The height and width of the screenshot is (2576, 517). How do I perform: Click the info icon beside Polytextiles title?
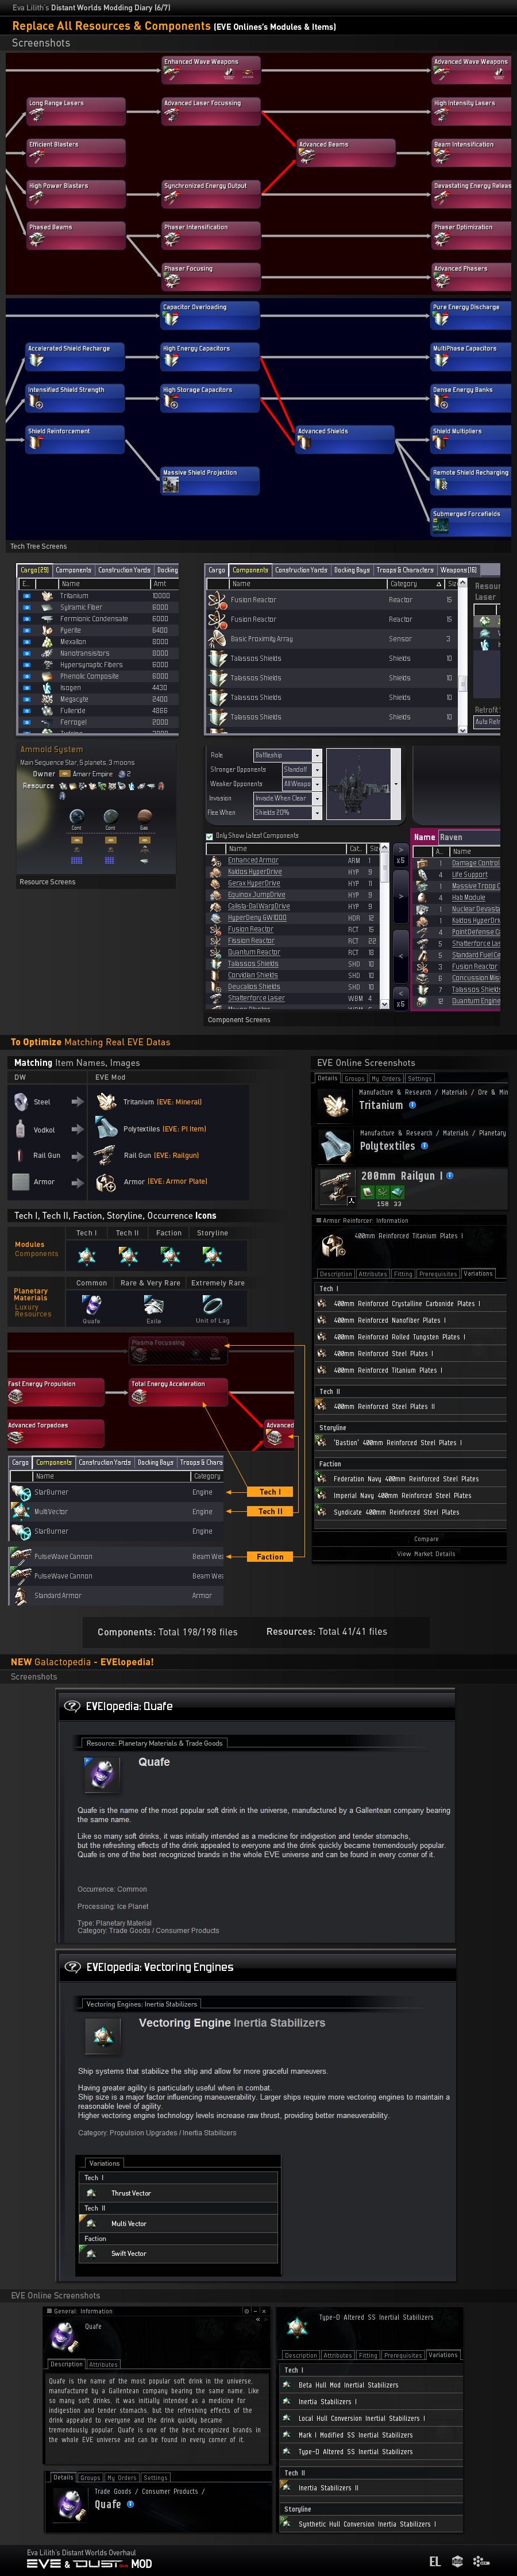click(424, 1146)
